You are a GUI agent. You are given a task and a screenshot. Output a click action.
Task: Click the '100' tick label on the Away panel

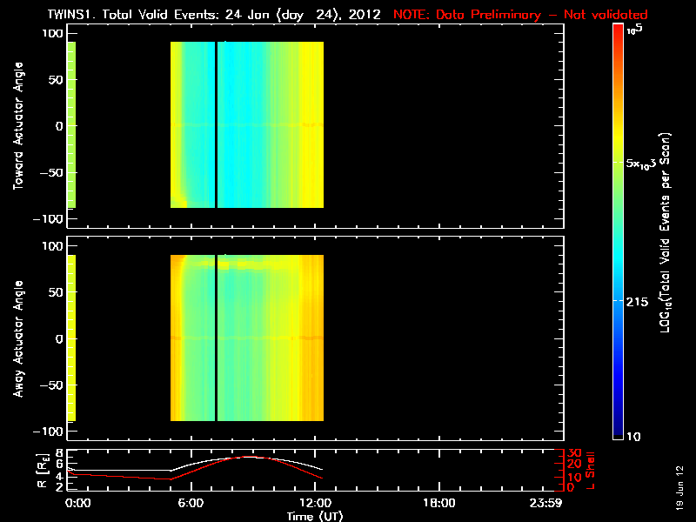(x=53, y=246)
